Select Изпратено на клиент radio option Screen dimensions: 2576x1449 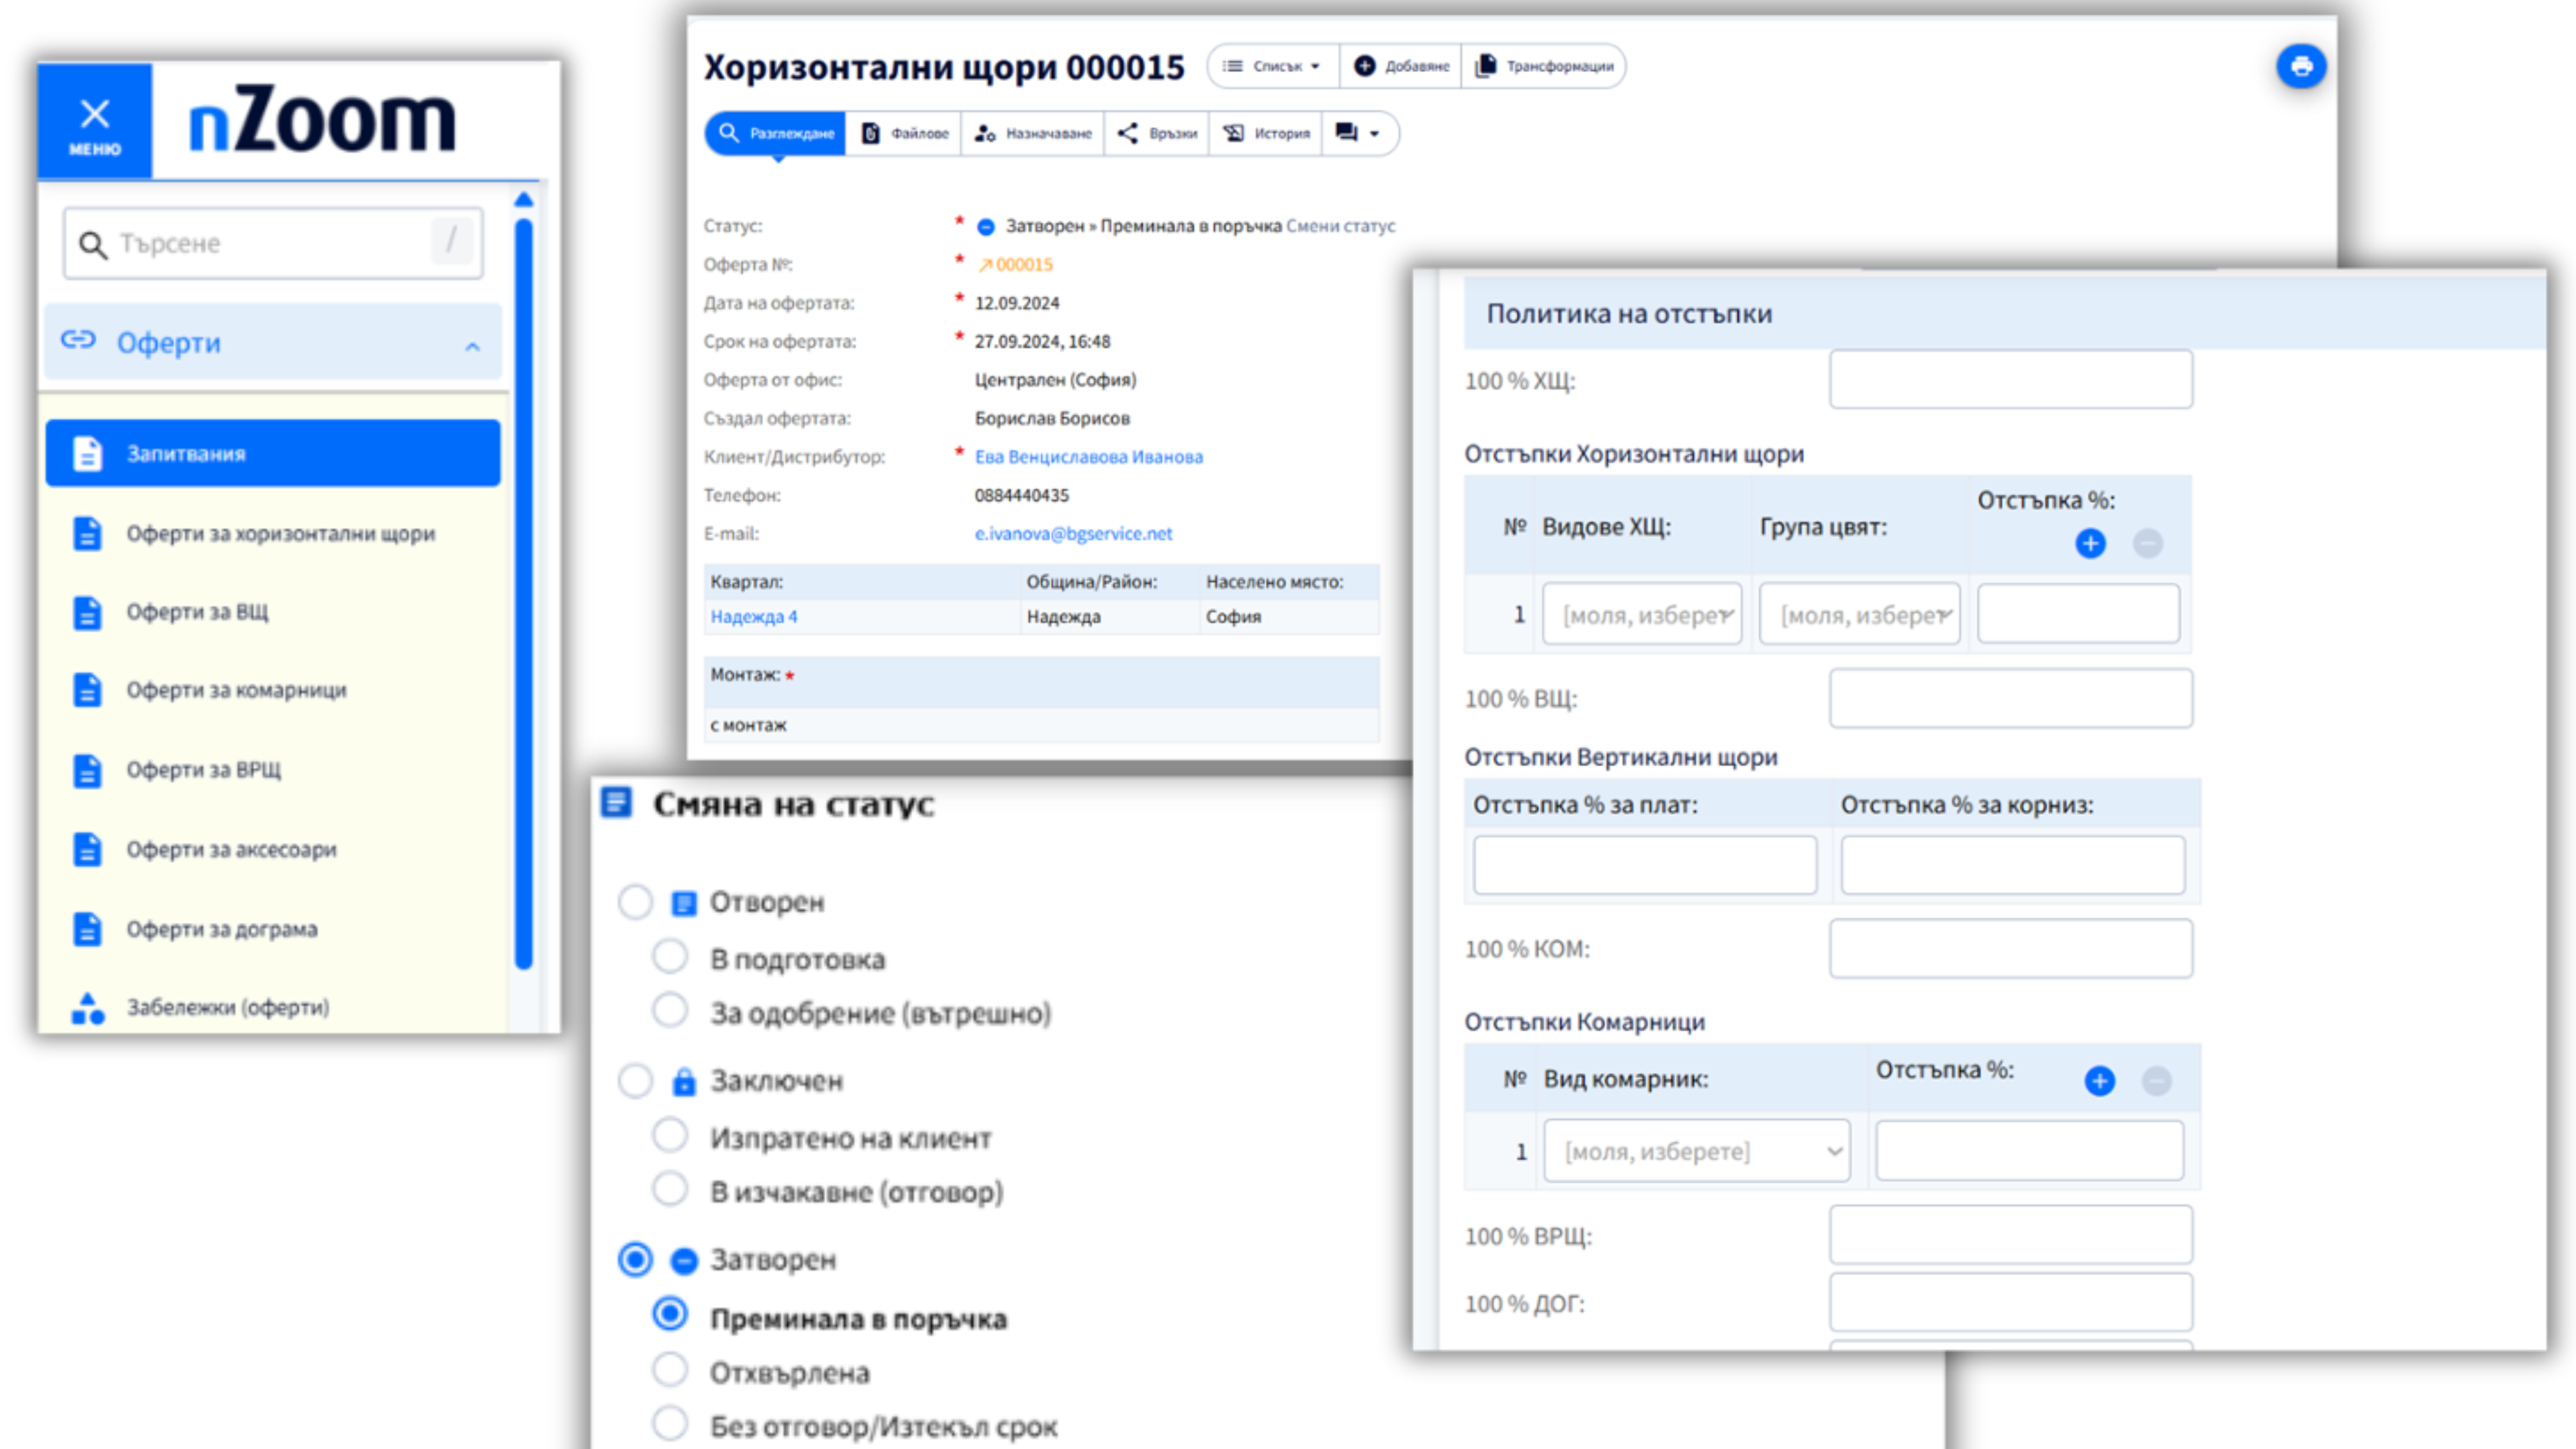pos(670,1136)
